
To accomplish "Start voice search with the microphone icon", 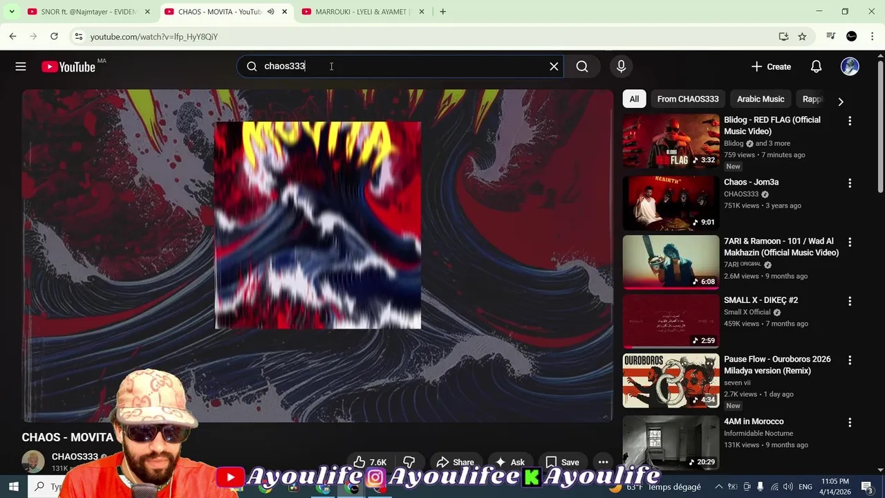I will coord(621,66).
